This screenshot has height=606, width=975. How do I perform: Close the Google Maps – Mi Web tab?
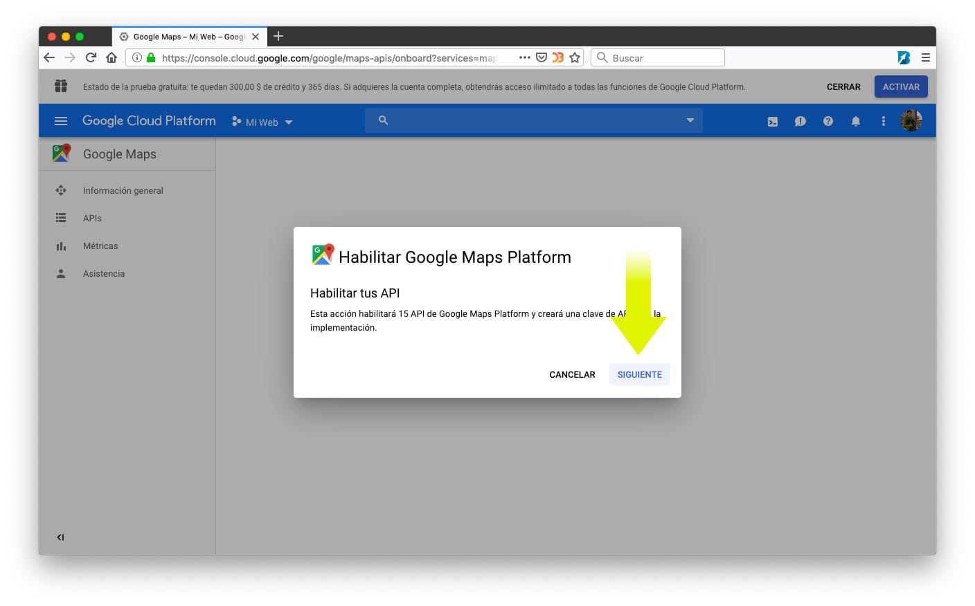click(256, 37)
